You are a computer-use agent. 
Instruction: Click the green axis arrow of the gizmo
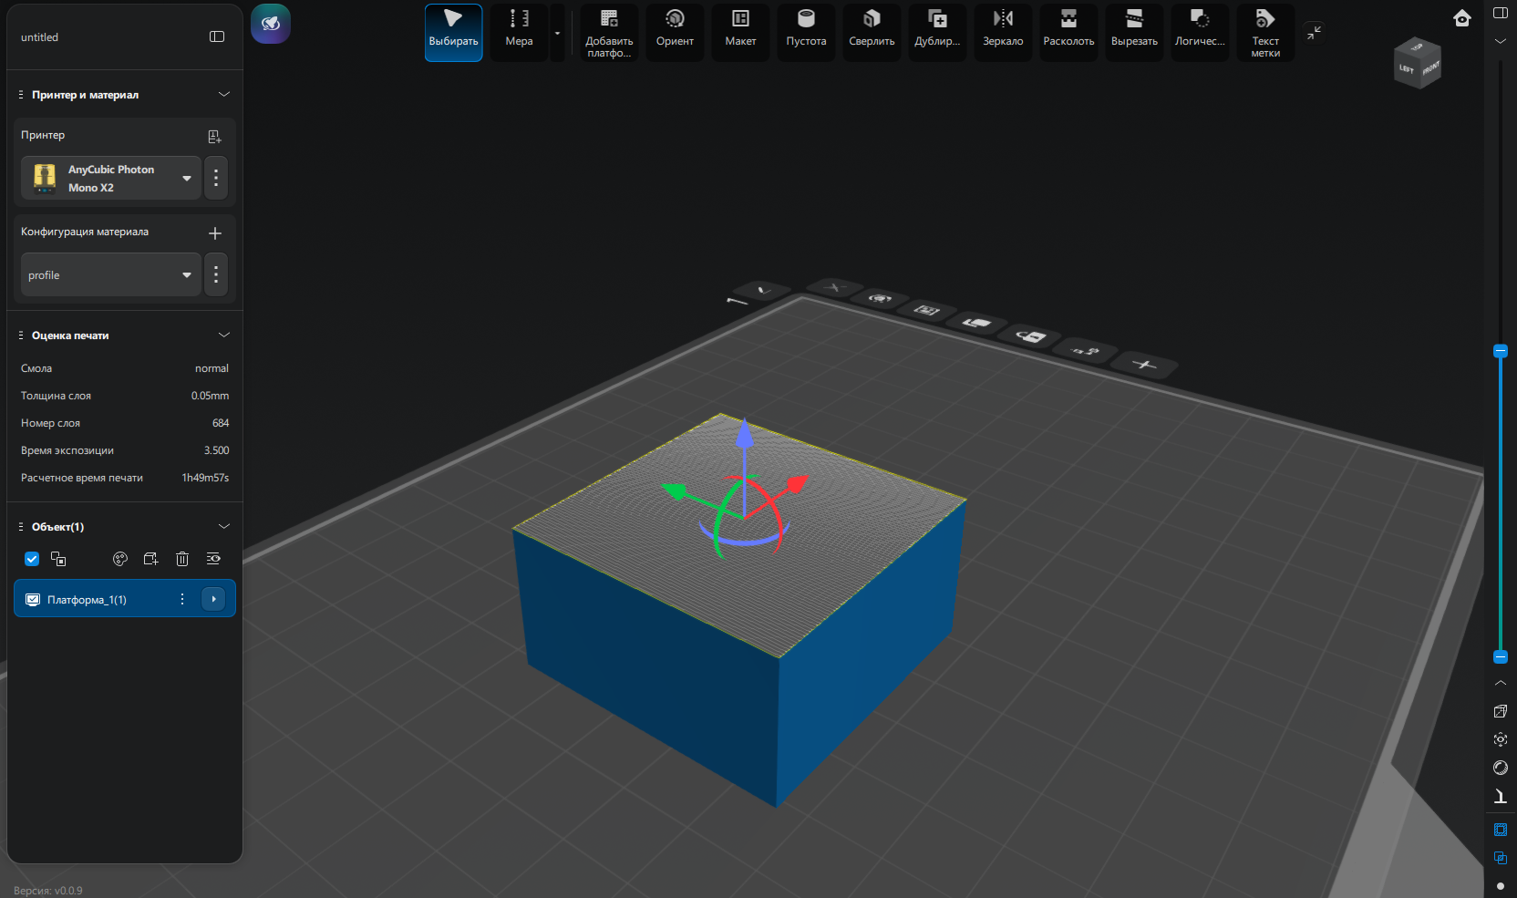pos(676,491)
